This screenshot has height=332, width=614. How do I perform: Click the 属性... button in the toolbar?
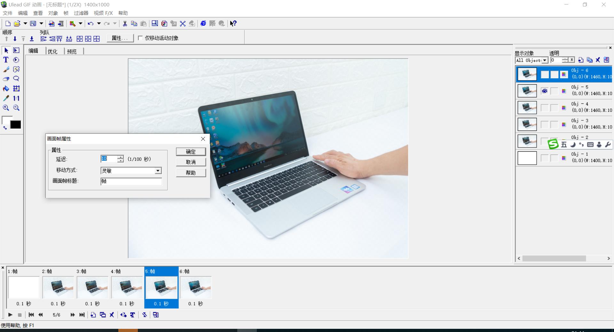coord(120,38)
